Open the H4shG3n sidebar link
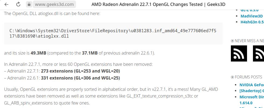The image size is (264, 108). tap(252, 22)
